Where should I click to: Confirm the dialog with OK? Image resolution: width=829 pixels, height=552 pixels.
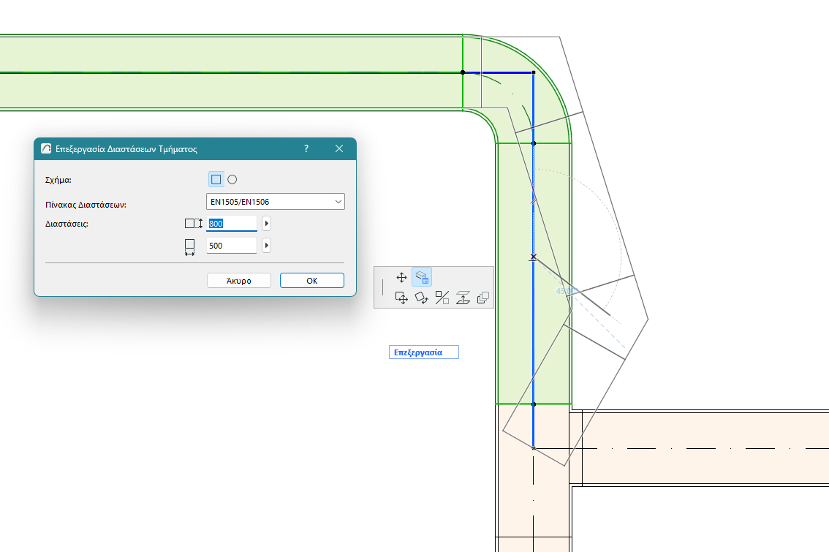tap(312, 281)
